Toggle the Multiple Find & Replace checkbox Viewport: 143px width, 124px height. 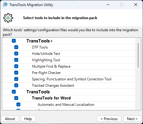[x=16, y=66]
